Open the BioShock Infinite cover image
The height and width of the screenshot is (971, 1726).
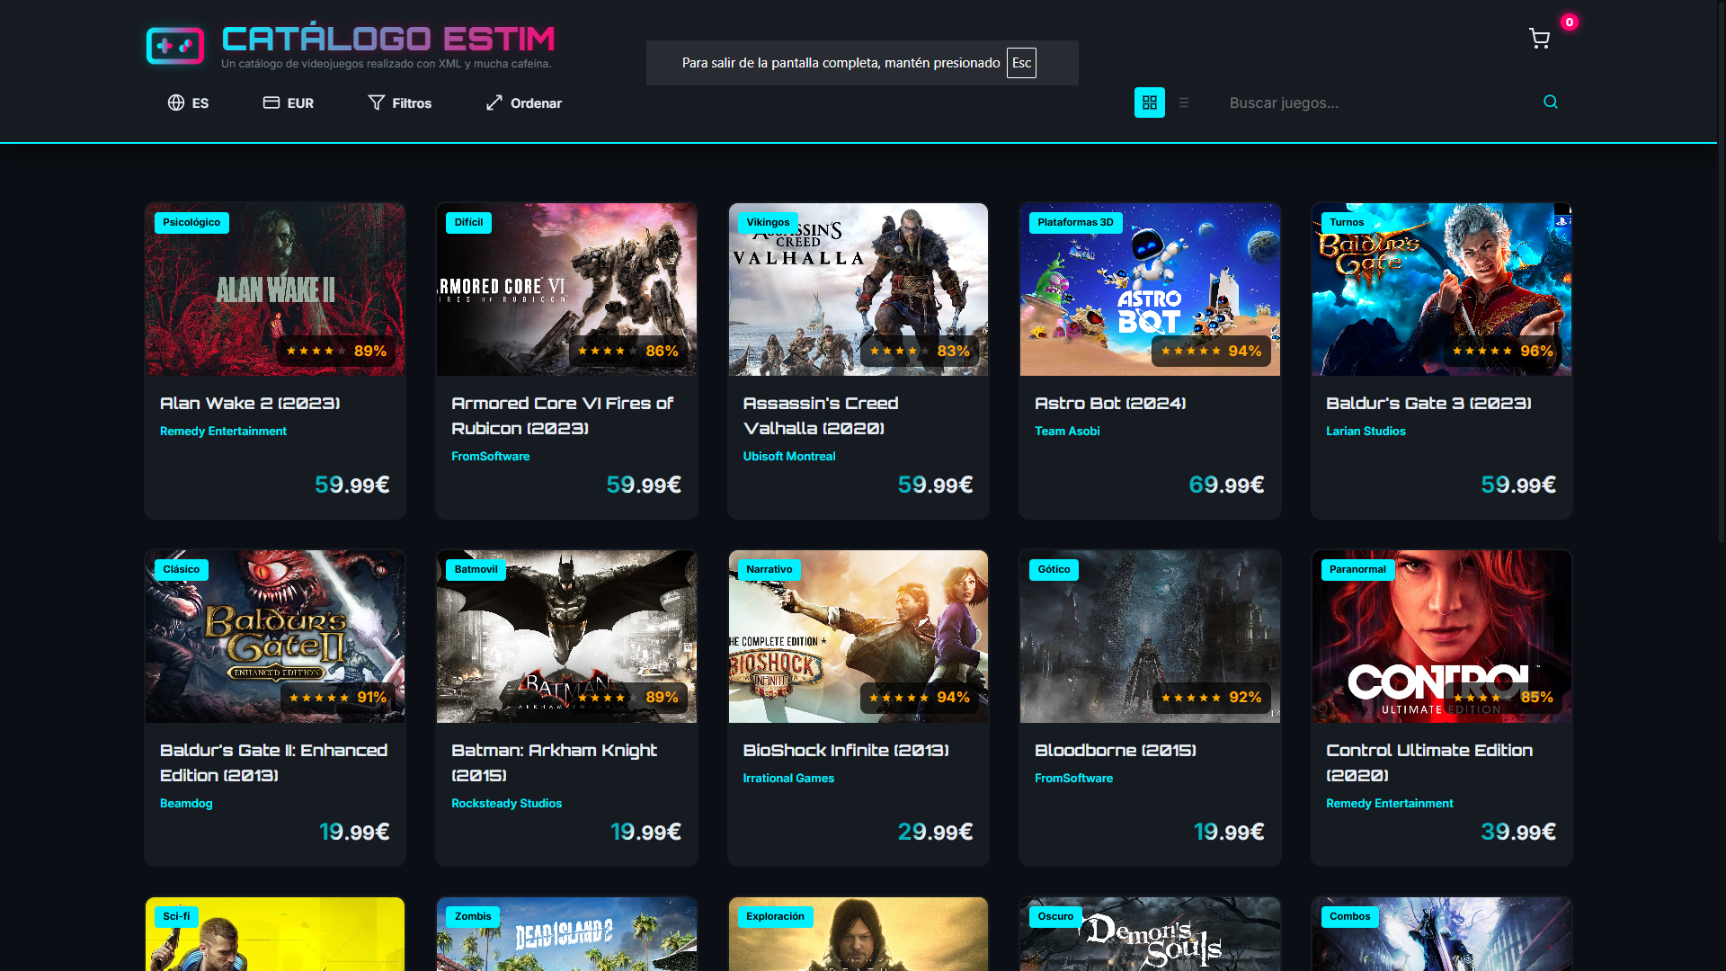[x=859, y=637]
